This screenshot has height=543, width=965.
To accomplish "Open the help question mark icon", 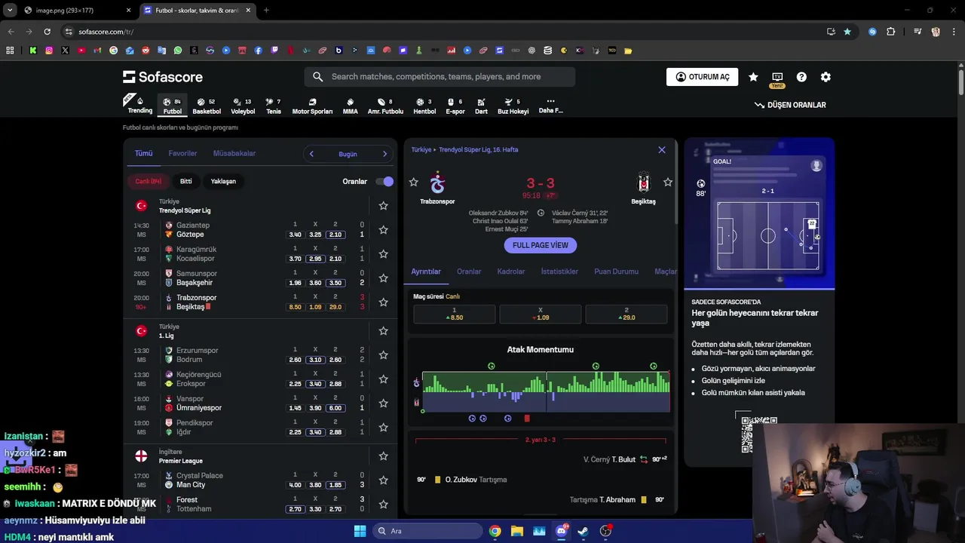I will (x=801, y=77).
